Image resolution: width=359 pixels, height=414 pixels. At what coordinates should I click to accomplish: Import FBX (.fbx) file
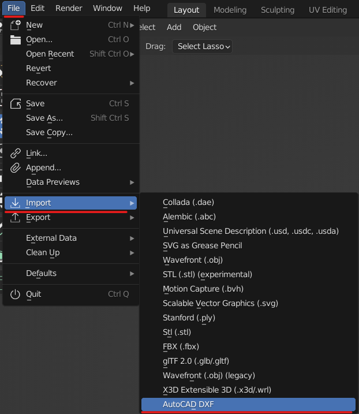tap(248, 346)
